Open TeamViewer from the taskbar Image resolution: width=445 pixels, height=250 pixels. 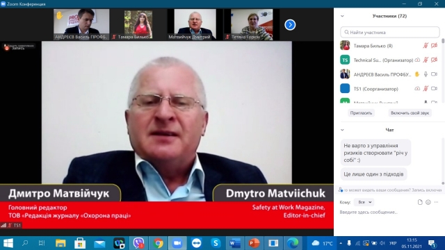coord(196,243)
